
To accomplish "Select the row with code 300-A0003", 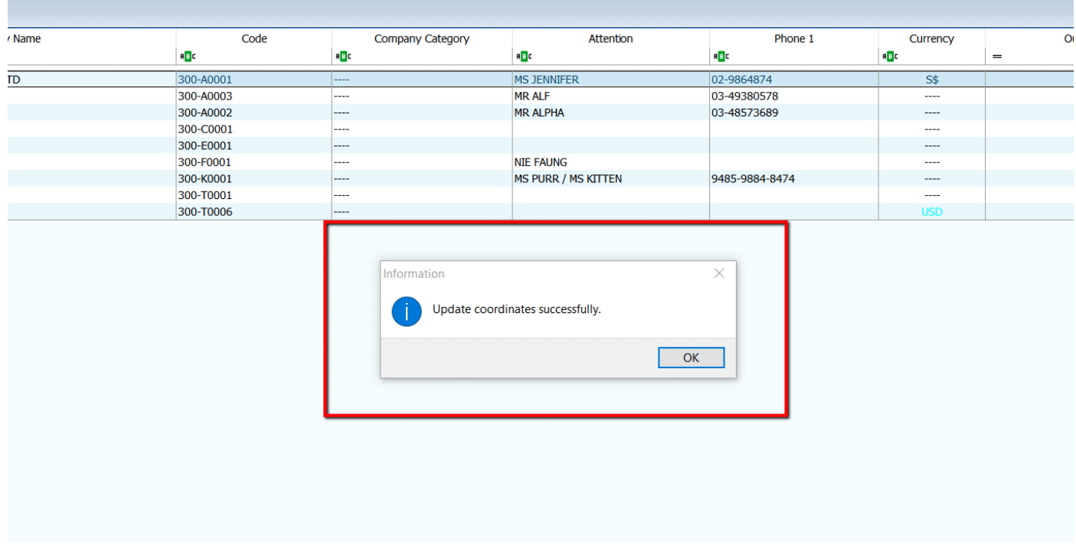I will 205,96.
